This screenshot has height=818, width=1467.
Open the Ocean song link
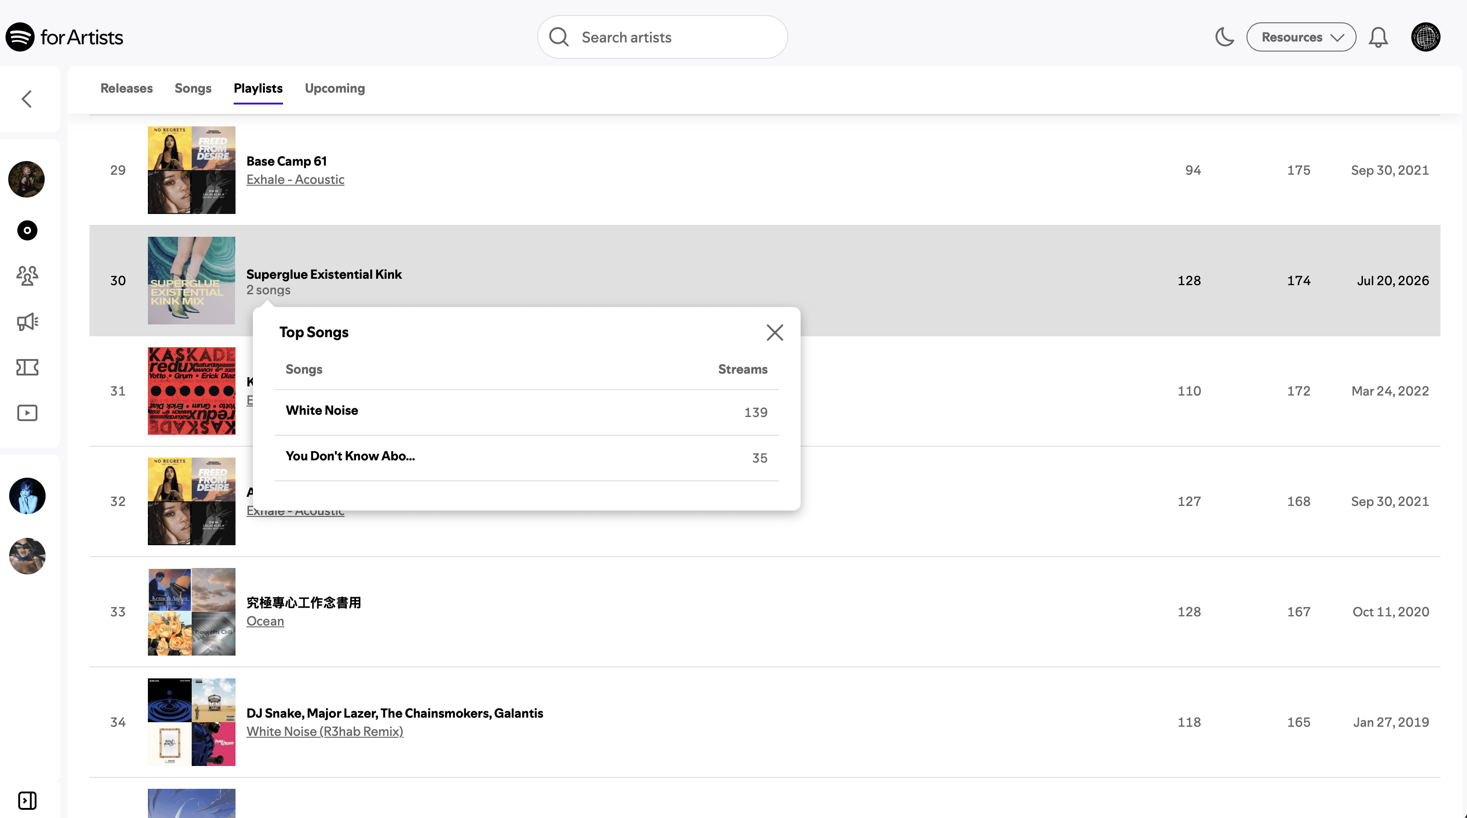click(265, 621)
